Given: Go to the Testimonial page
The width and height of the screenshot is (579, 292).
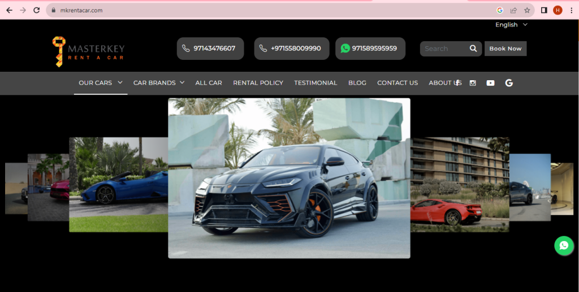Looking at the screenshot, I should pyautogui.click(x=316, y=83).
